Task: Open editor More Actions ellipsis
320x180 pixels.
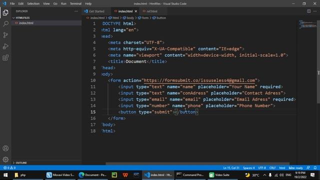Action: 315,11
